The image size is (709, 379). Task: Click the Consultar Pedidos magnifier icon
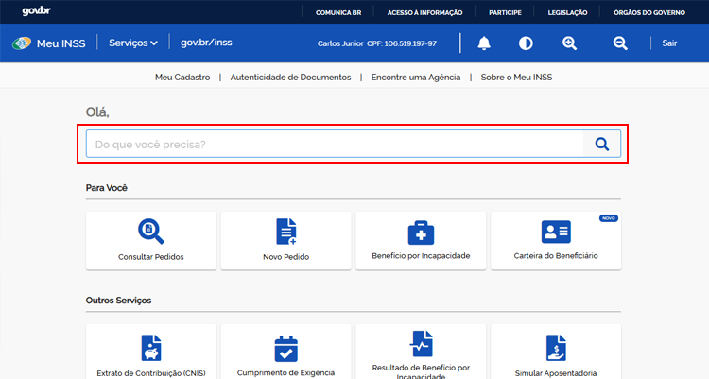tap(151, 232)
